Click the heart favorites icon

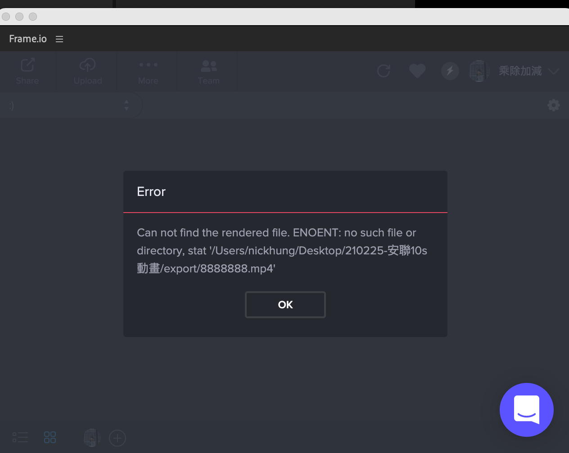417,71
